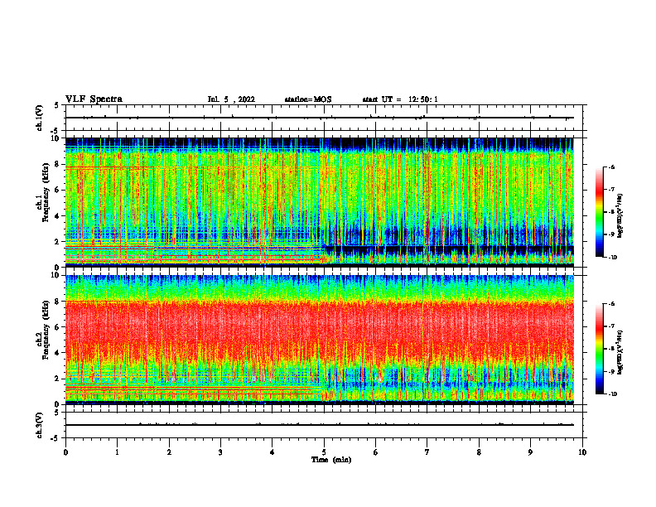Click the time axis tick label '3'
Screen dimensions: 656x507
pos(220,452)
